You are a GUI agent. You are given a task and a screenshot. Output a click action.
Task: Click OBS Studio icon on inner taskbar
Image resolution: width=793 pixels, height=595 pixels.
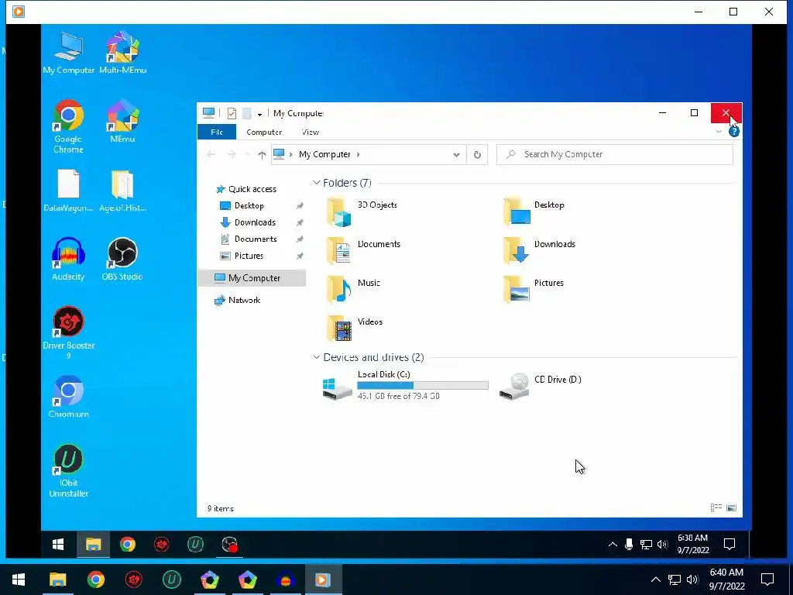click(x=229, y=545)
